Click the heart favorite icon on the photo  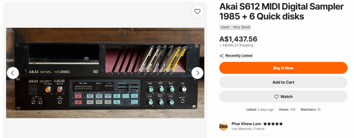pyautogui.click(x=197, y=11)
